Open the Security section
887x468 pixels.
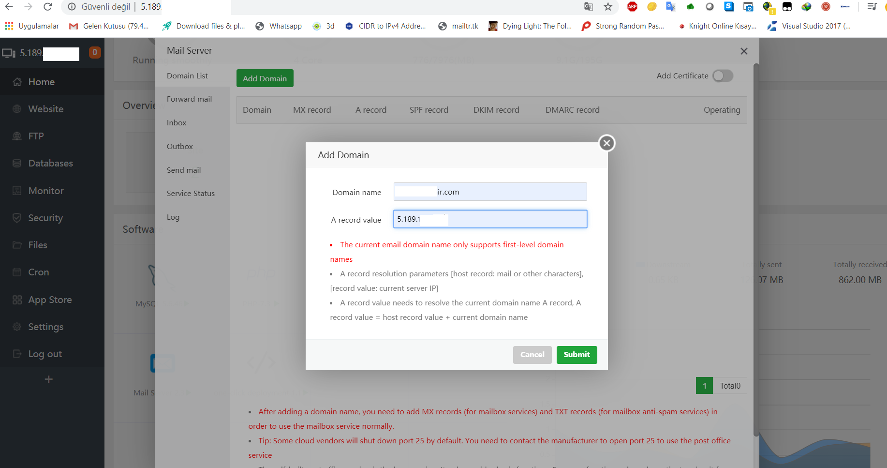[x=45, y=218]
